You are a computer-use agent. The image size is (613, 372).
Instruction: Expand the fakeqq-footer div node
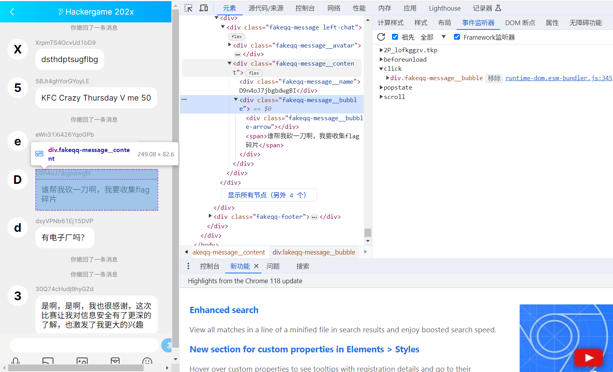click(x=210, y=216)
